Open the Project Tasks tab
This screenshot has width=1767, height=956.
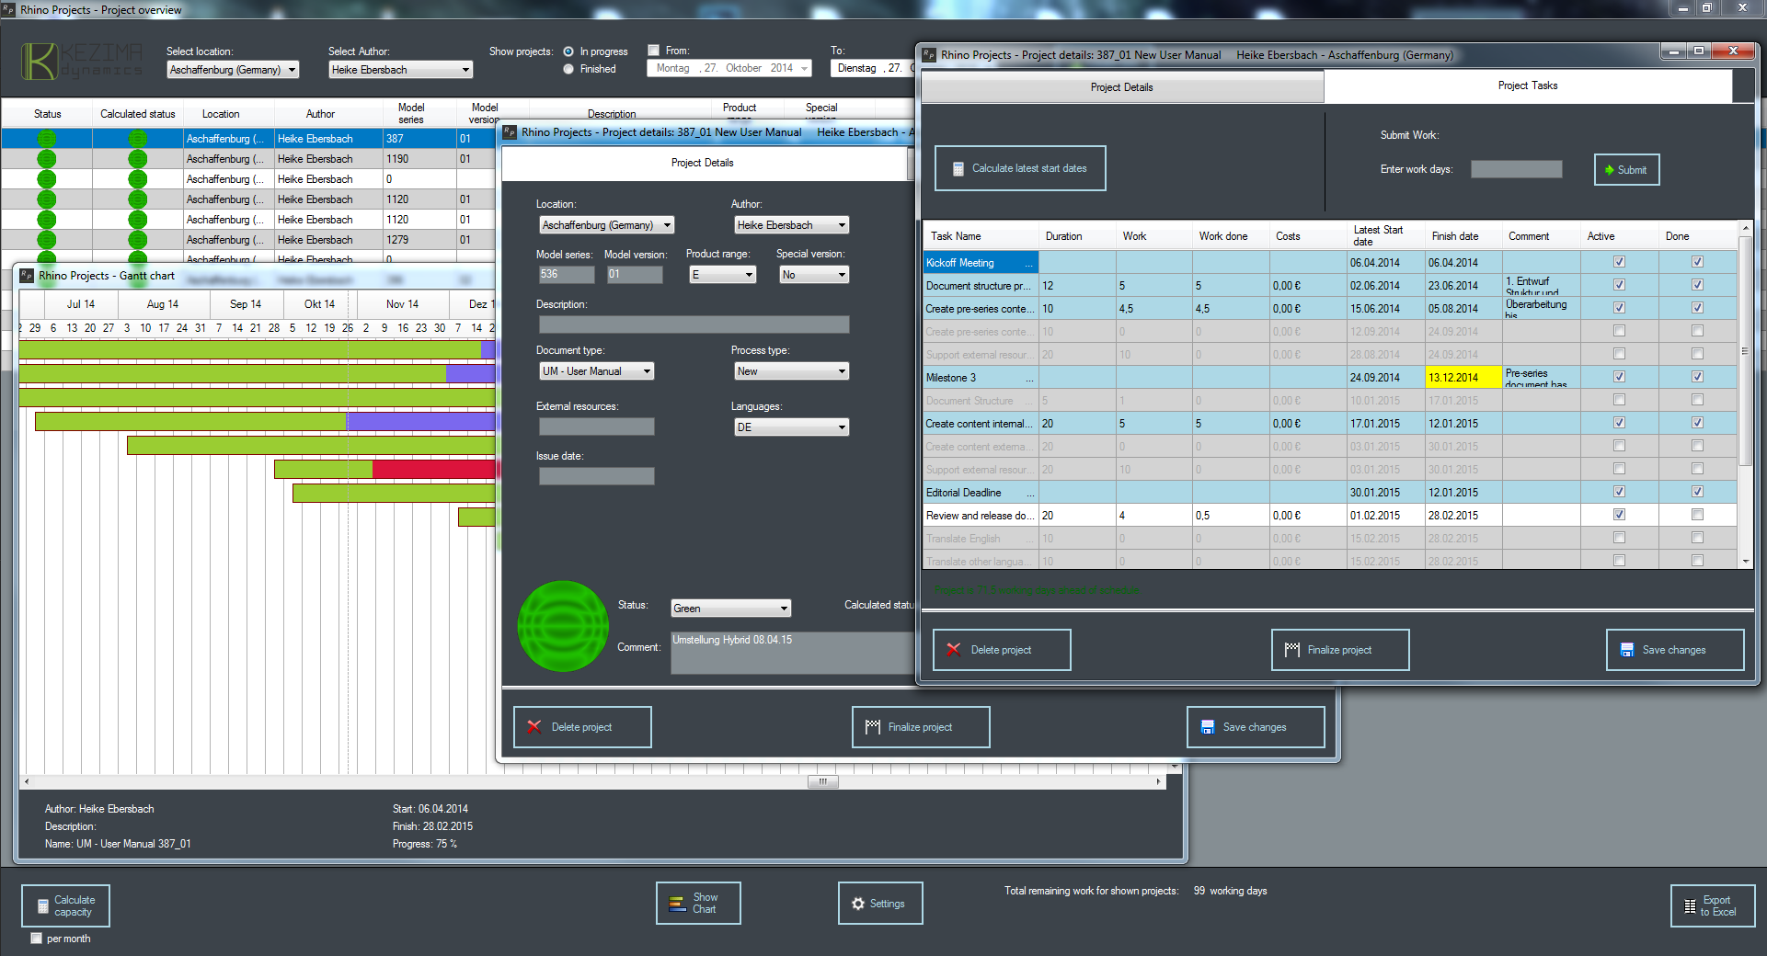click(1527, 85)
